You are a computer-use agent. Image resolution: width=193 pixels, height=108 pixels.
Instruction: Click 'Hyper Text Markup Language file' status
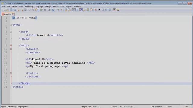coord(14,106)
